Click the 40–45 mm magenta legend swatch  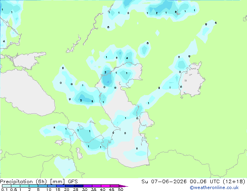106,186
